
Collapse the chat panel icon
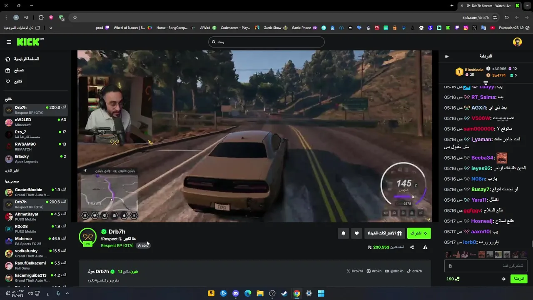pyautogui.click(x=447, y=56)
